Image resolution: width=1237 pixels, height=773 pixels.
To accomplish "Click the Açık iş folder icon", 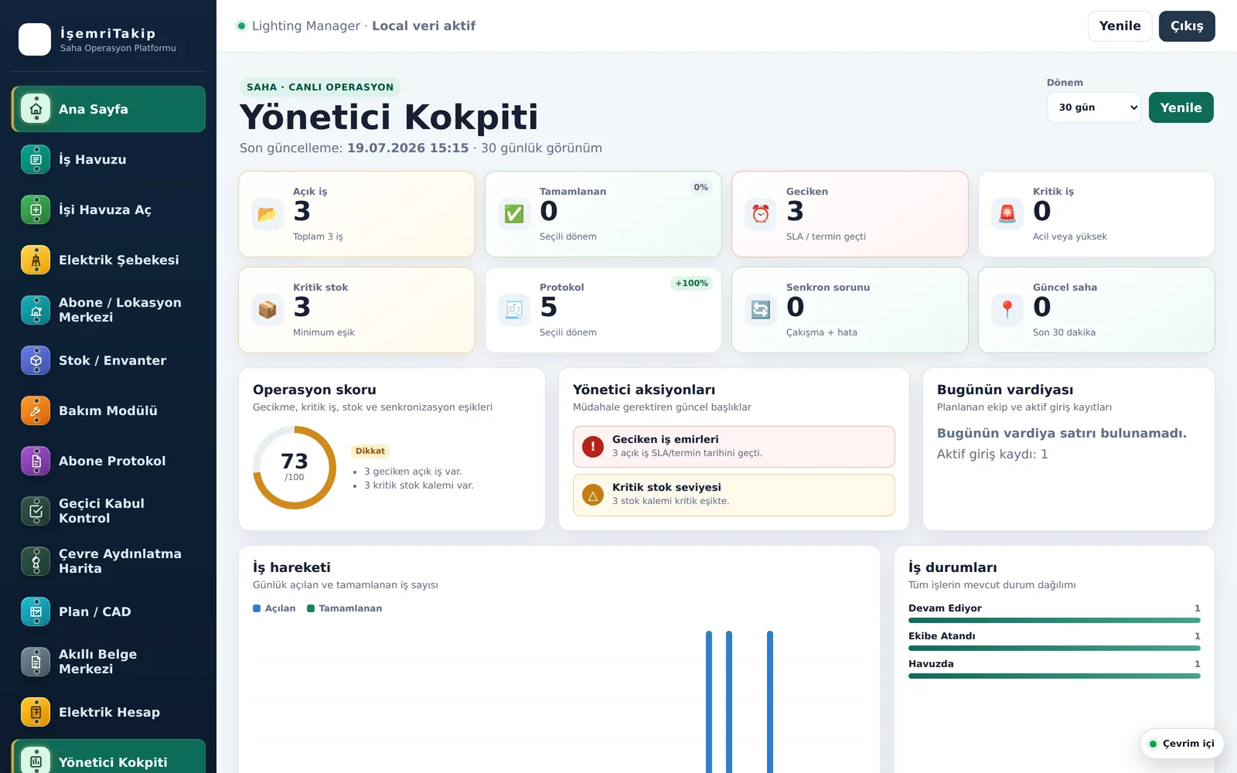I will pos(267,214).
